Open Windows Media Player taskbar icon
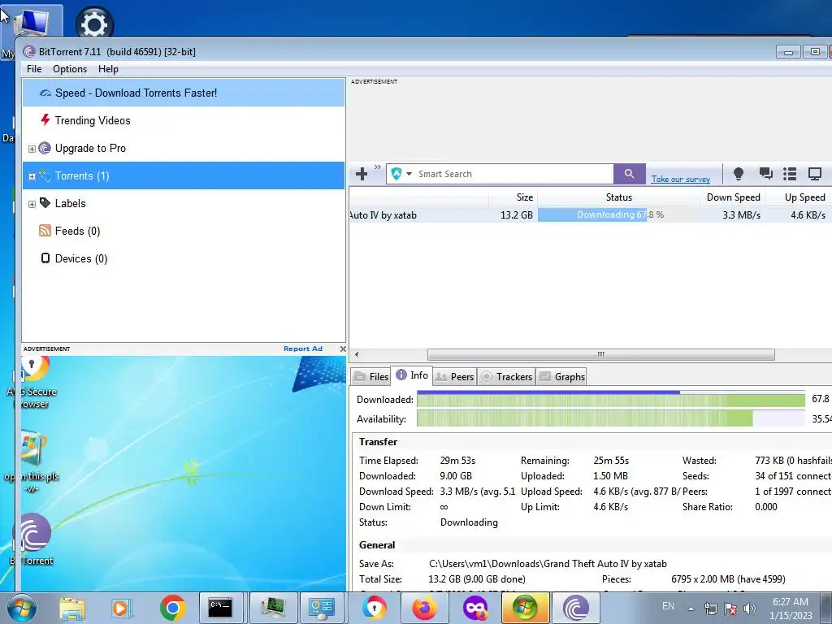The width and height of the screenshot is (832, 624). click(x=122, y=608)
